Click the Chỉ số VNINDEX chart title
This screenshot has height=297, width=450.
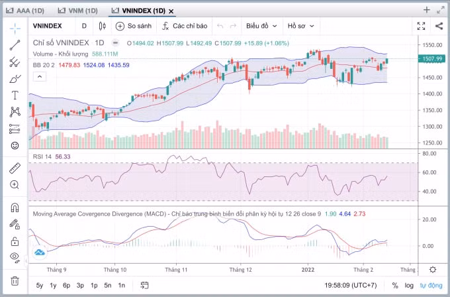click(61, 43)
